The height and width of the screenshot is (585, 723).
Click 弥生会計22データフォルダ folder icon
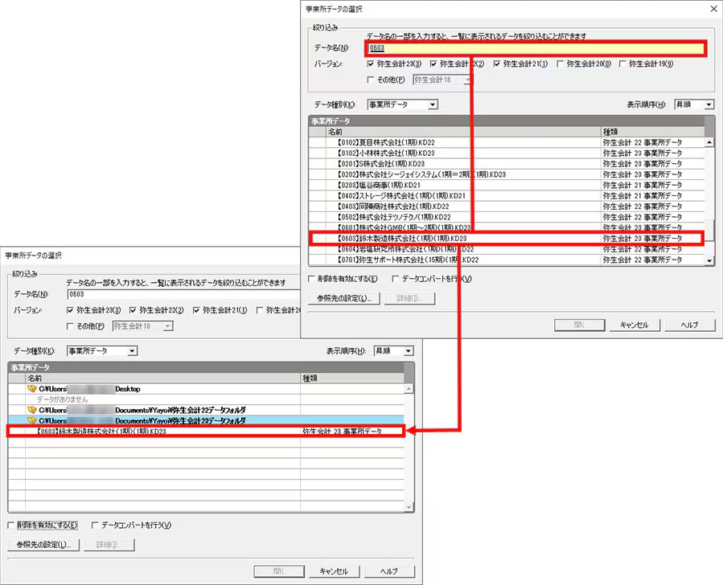coord(32,410)
